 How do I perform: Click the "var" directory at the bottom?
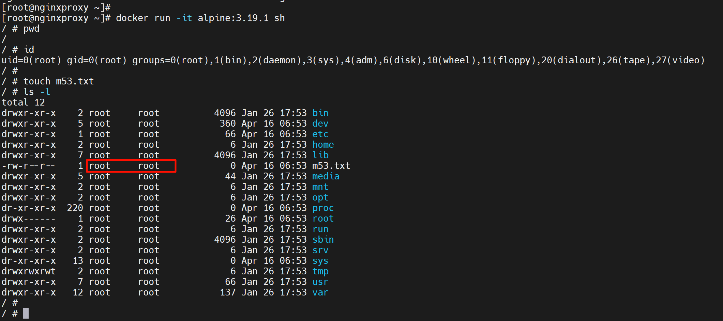[320, 292]
